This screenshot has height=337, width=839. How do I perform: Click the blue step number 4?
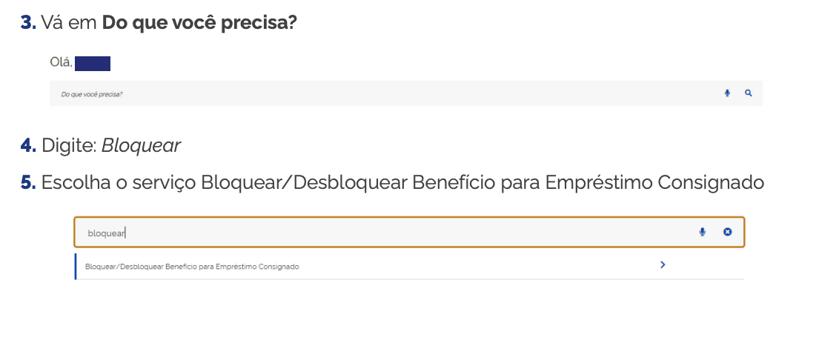tap(28, 145)
